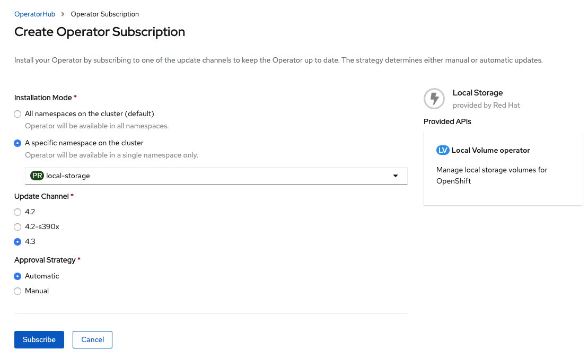Click the Operator Subscription breadcrumb item
This screenshot has height=358, width=588.
105,14
